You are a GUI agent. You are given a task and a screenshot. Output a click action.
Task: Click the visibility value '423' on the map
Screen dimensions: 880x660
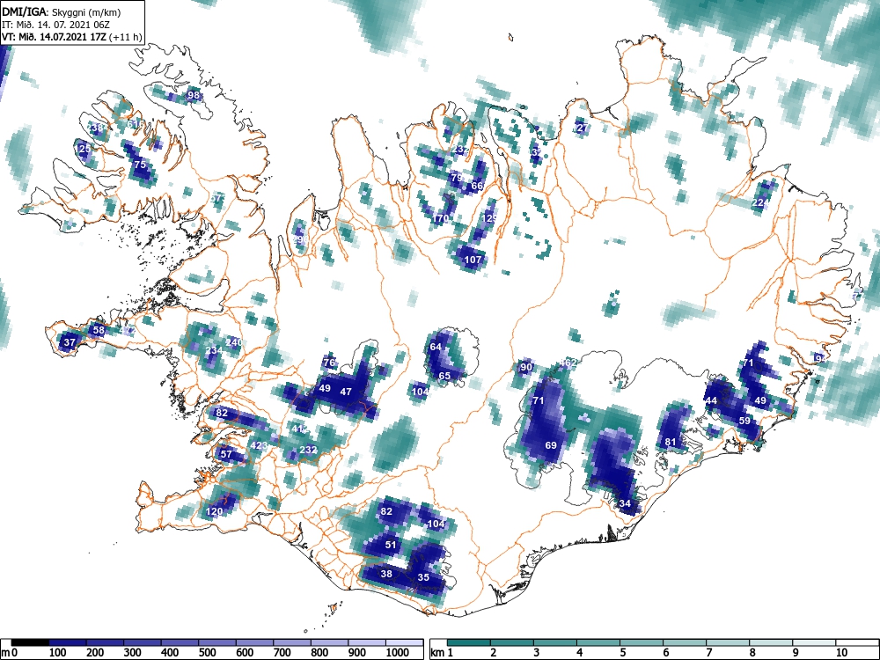point(259,445)
